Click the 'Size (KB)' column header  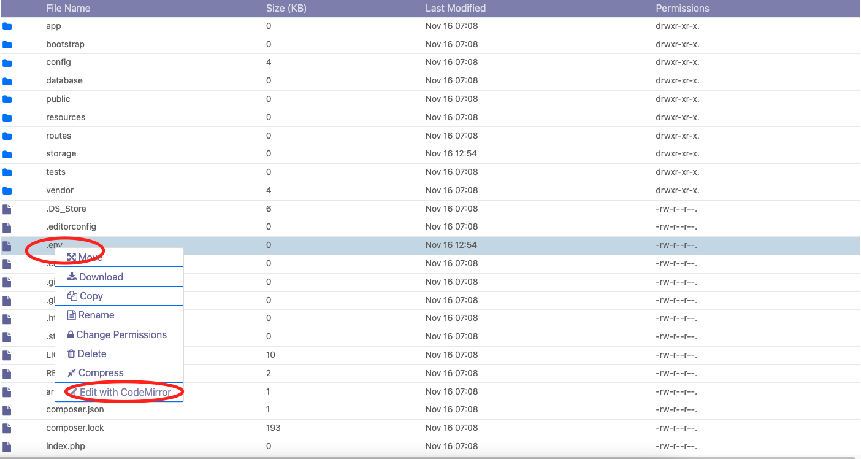(x=286, y=8)
